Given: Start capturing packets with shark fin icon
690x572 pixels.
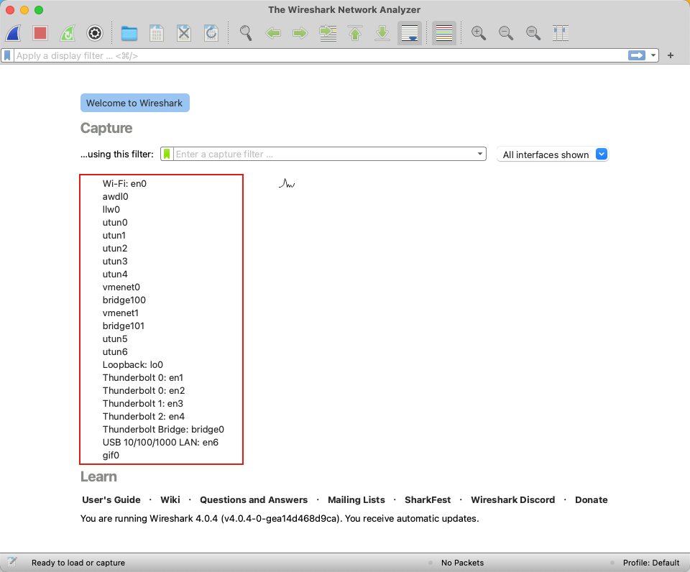Looking at the screenshot, I should click(13, 33).
